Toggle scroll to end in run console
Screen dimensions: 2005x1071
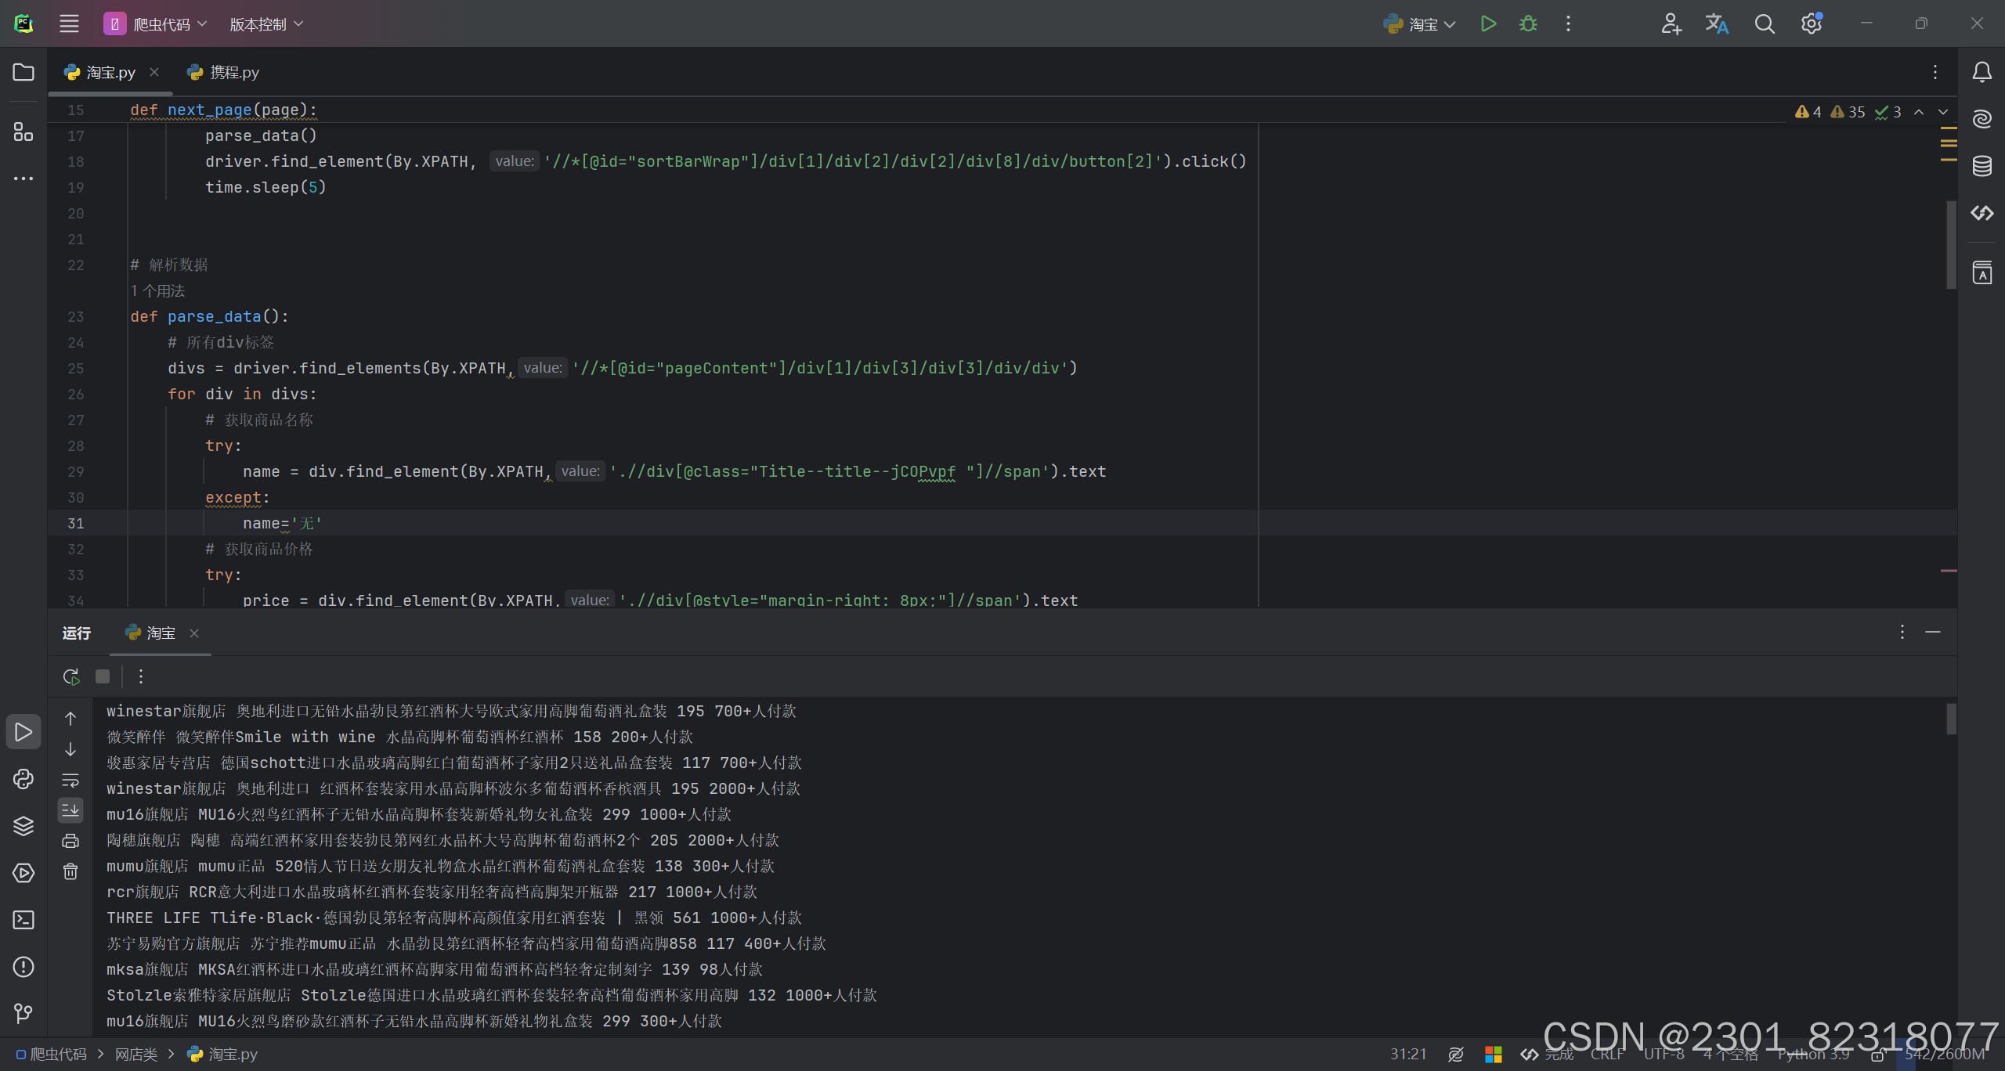(x=70, y=810)
